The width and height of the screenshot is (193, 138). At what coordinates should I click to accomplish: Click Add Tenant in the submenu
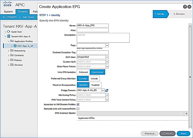[28, 17]
